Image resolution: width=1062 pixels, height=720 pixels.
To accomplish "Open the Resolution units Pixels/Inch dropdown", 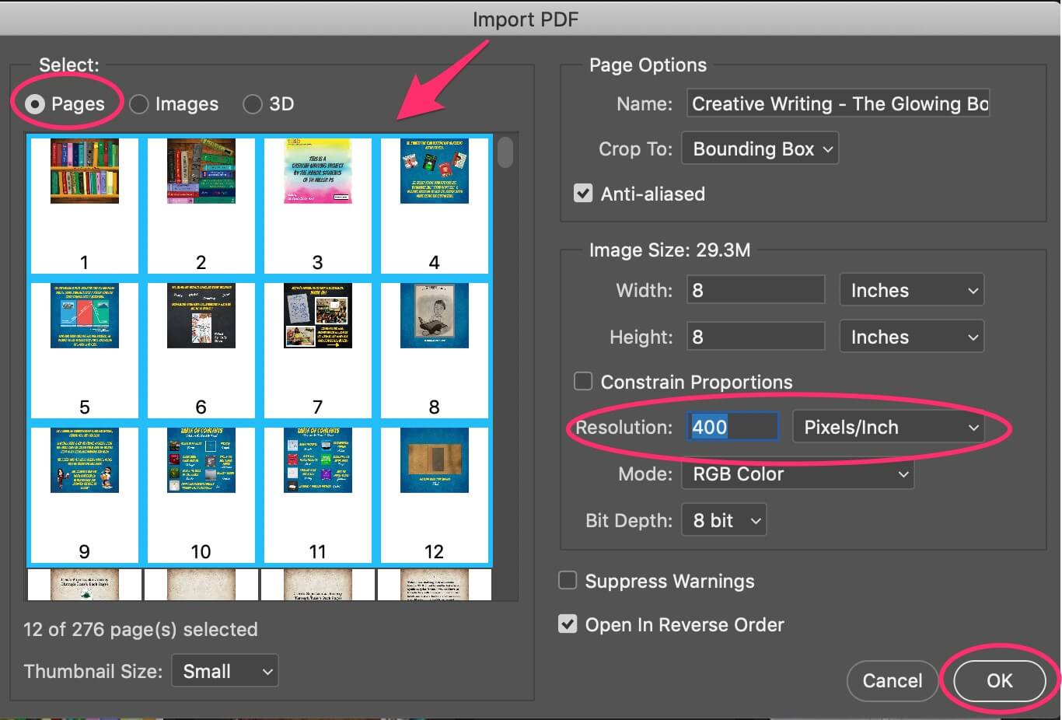I will coord(889,427).
